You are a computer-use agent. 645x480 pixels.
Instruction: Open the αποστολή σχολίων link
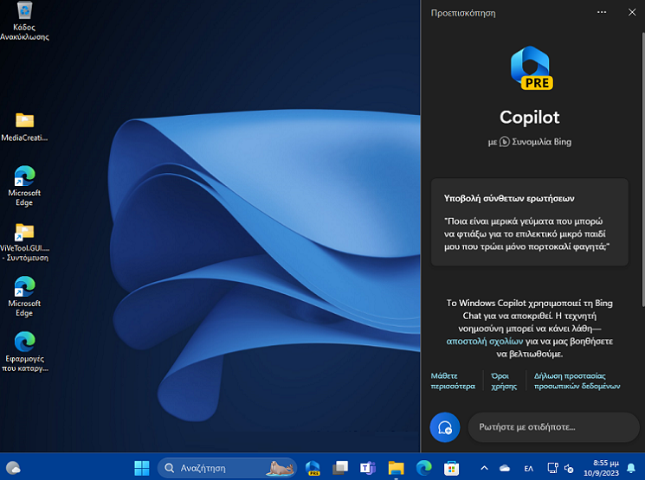pyautogui.click(x=485, y=341)
